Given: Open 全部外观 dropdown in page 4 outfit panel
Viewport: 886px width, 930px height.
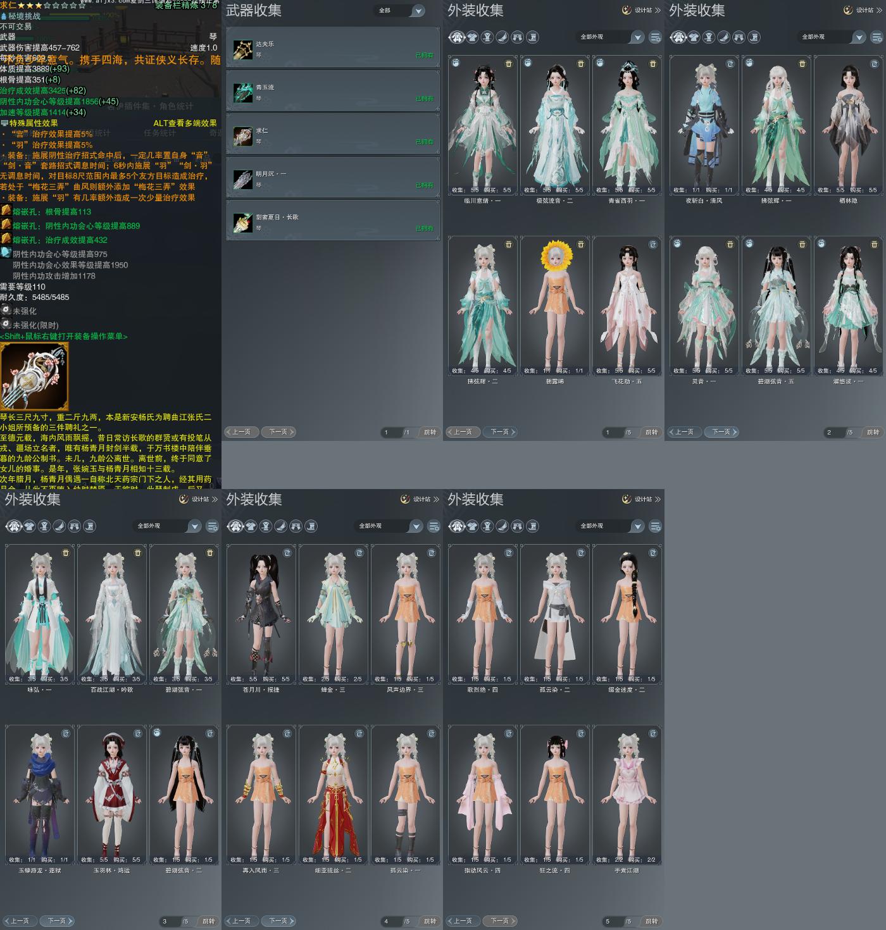Looking at the screenshot, I should coord(389,526).
